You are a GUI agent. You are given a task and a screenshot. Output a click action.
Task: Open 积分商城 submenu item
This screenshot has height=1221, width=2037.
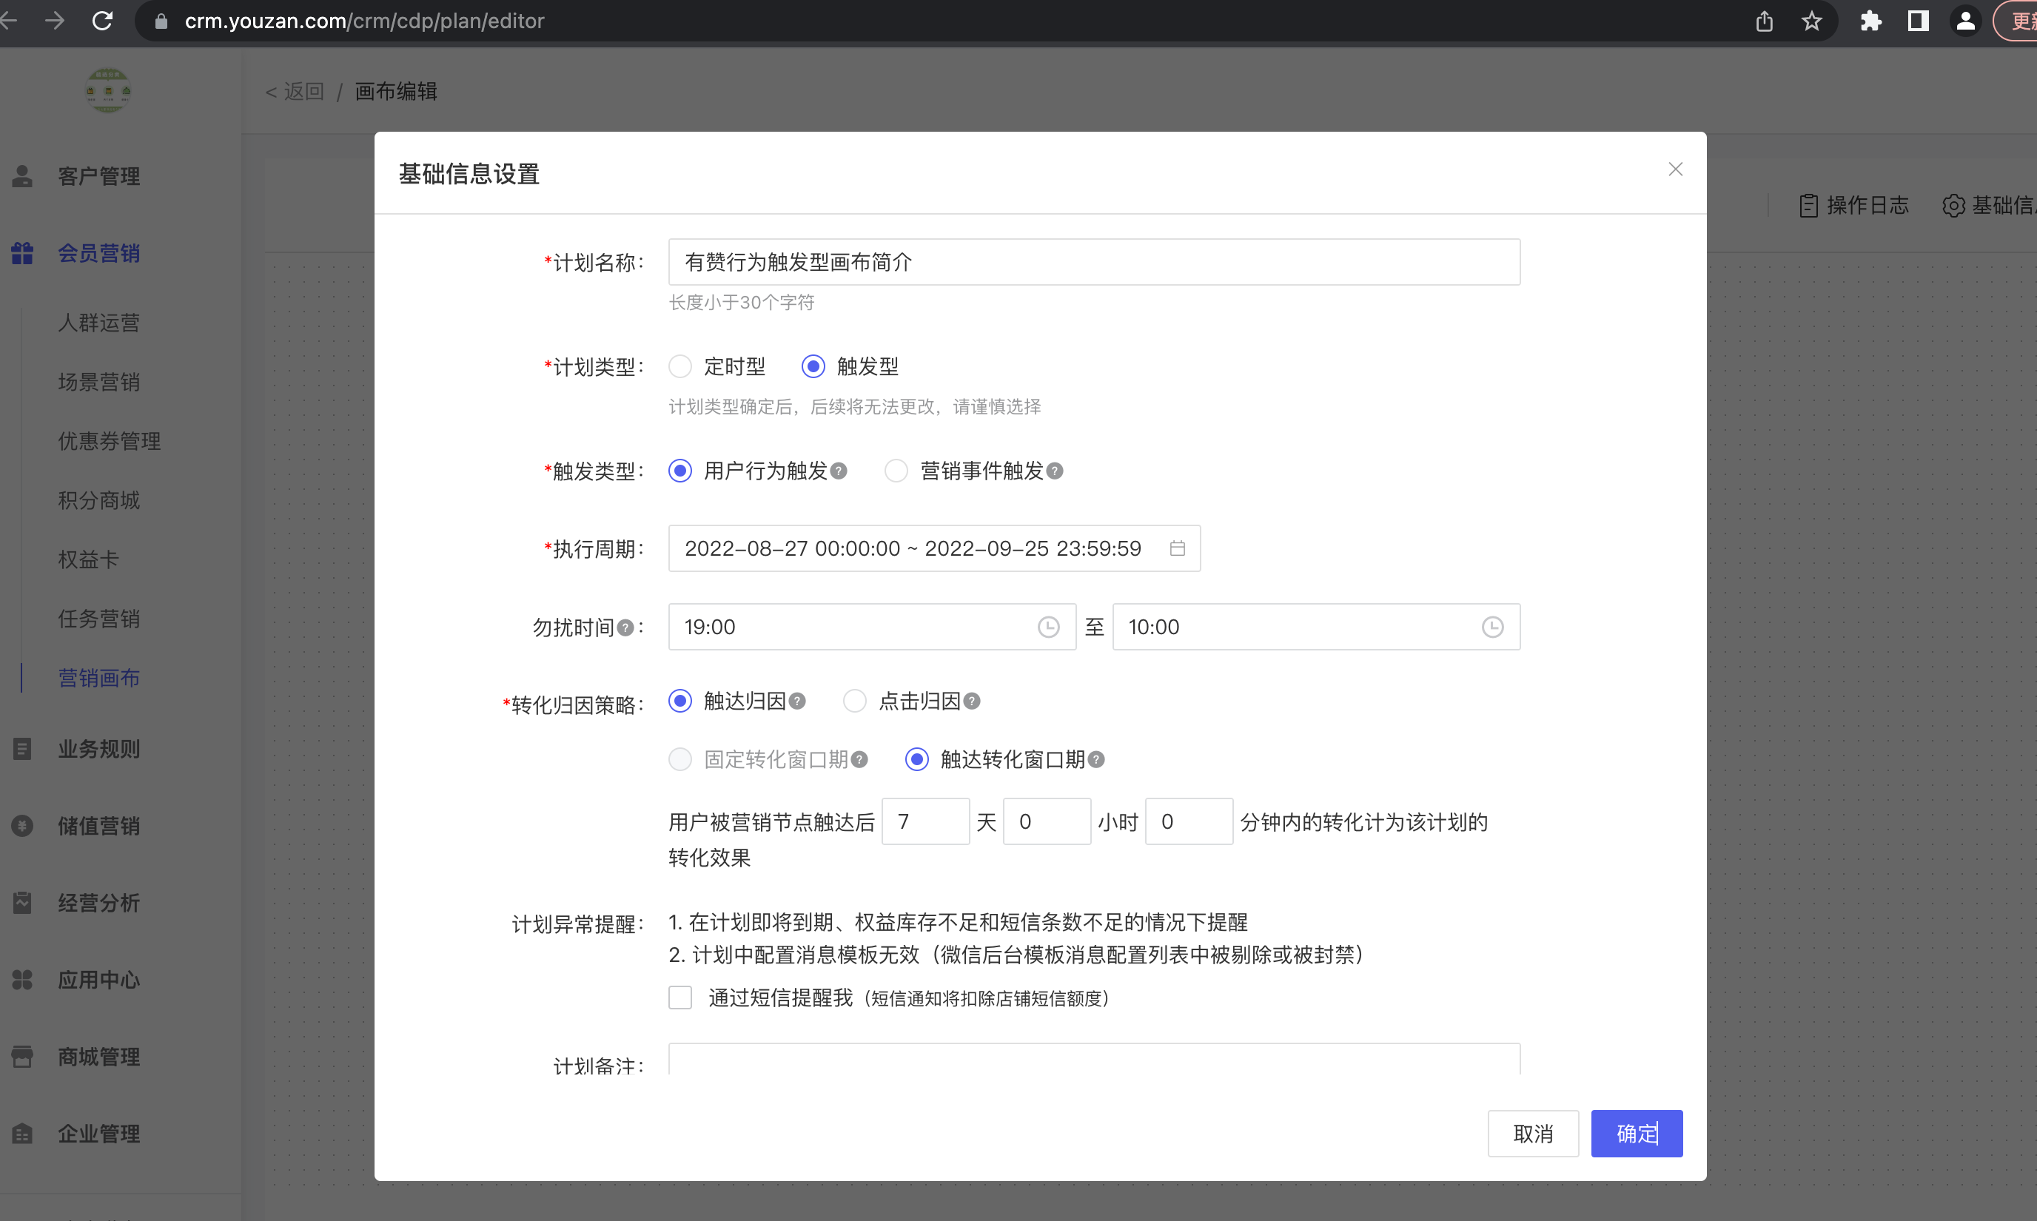[98, 500]
